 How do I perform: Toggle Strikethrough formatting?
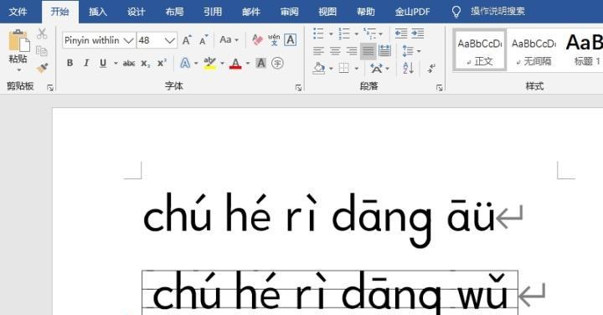129,64
